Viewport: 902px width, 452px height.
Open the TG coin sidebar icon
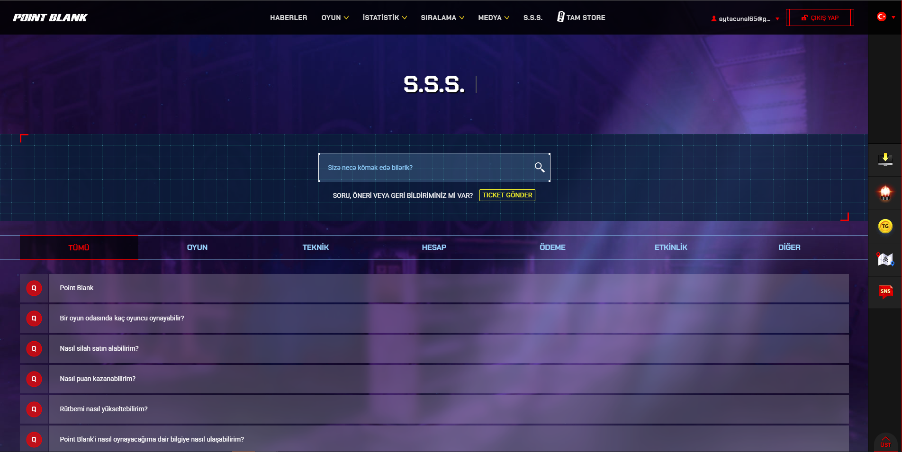885,226
